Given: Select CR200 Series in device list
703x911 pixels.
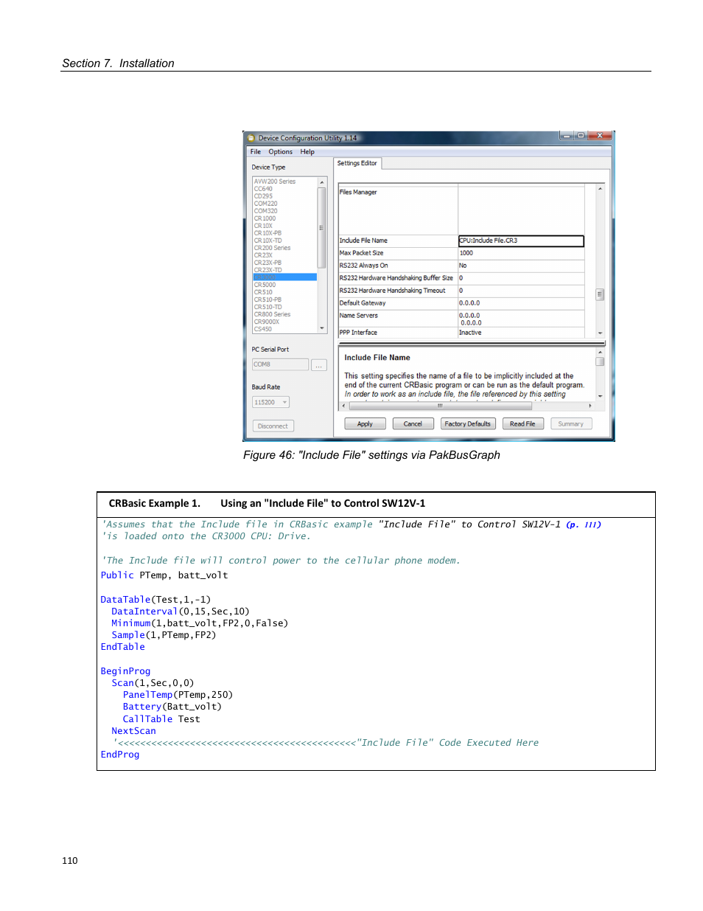Looking at the screenshot, I should pos(272,248).
